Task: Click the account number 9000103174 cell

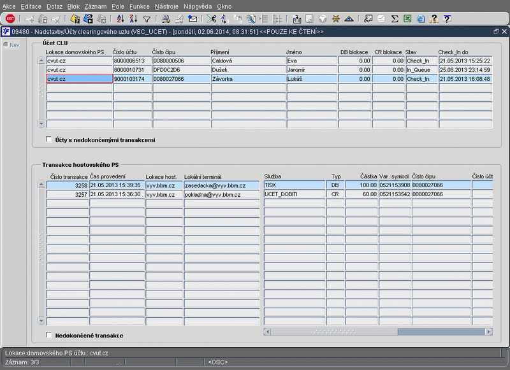Action: click(132, 78)
